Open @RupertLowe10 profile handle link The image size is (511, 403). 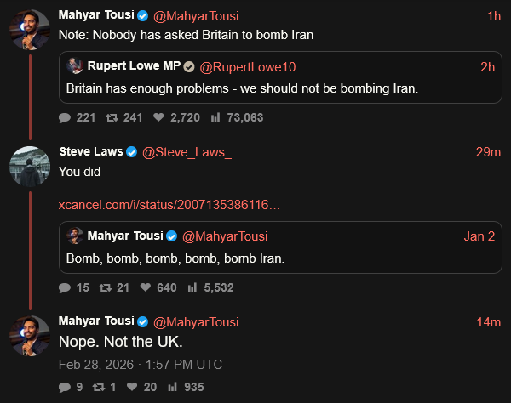(x=248, y=67)
